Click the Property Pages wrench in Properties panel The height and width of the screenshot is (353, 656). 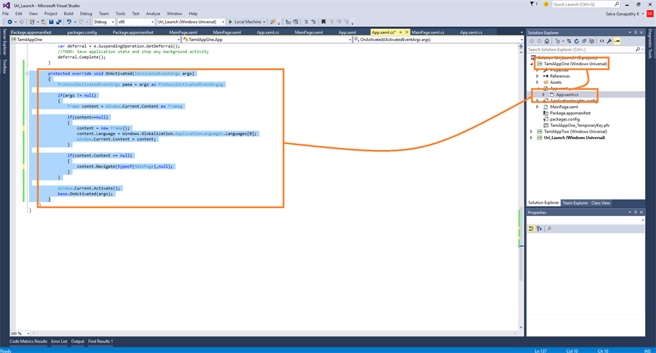[549, 228]
